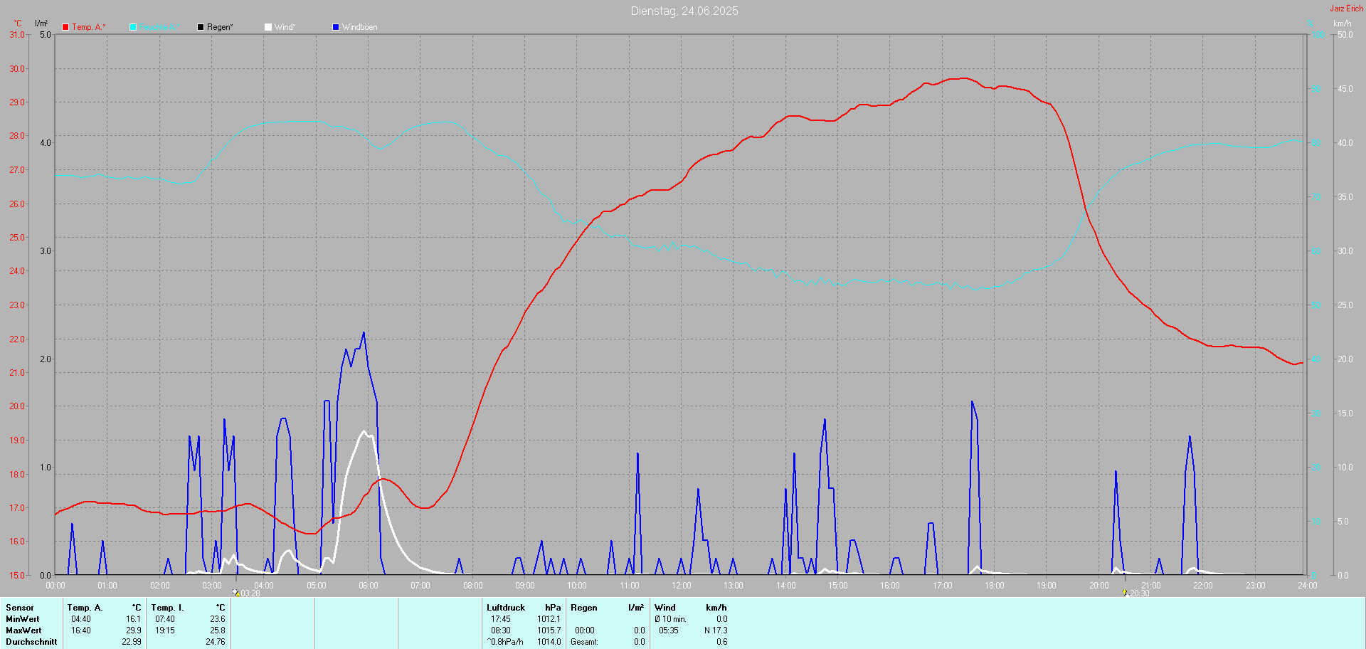The width and height of the screenshot is (1366, 649).
Task: Click the pressure maximum time '08:30'
Action: click(501, 630)
